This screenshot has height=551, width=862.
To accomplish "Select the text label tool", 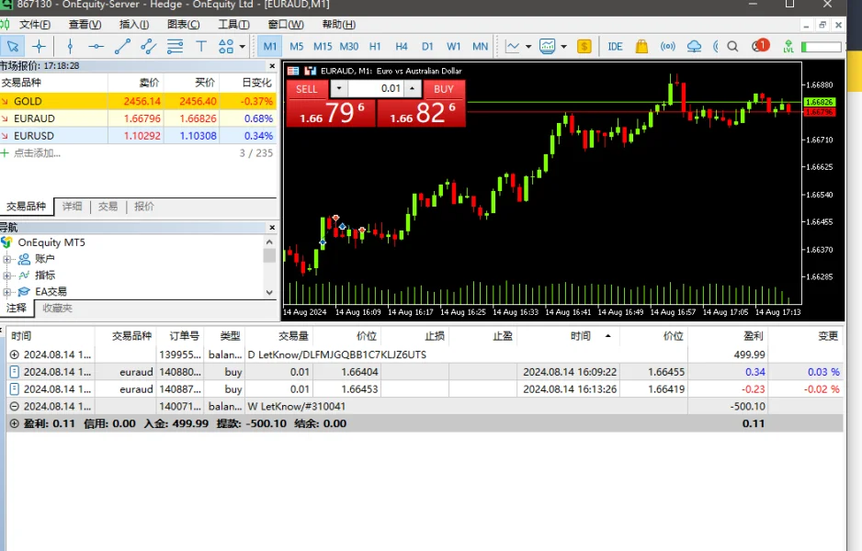I will (x=200, y=46).
